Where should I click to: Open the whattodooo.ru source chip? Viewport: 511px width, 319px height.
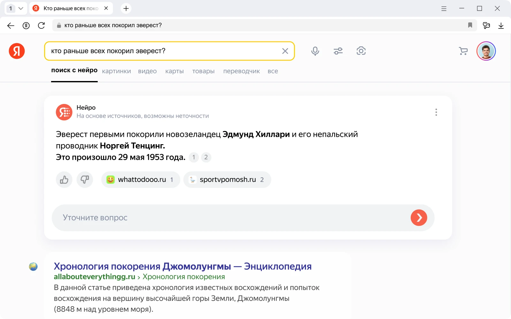click(141, 180)
